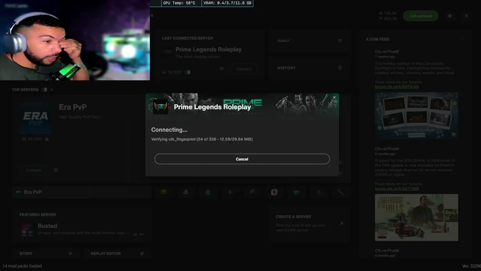This screenshot has width=481, height=271.
Task: Select the blue server icon in strip
Action: coord(208,192)
